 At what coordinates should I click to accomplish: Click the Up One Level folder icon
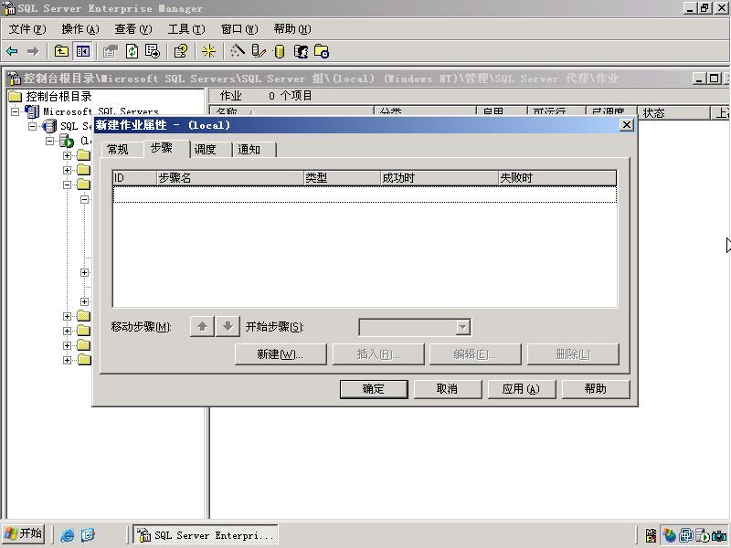point(61,51)
